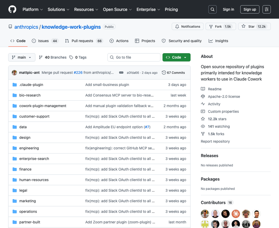The image size is (279, 228).
Task: Click the Sign in link
Action: 228,9
